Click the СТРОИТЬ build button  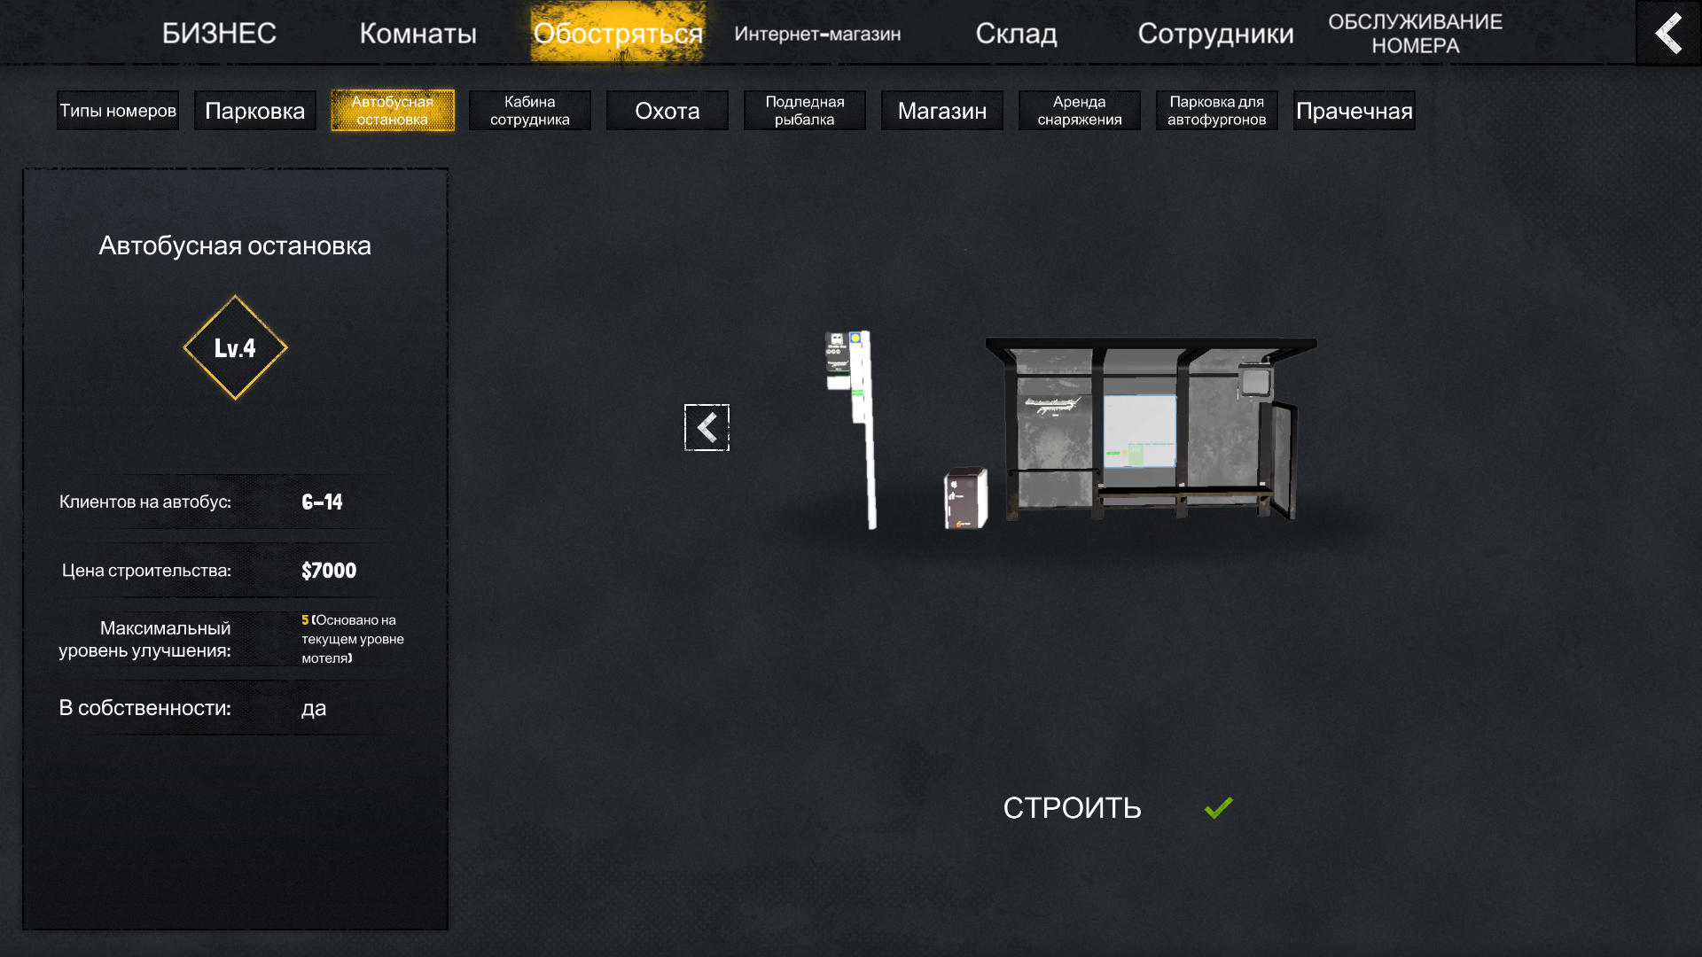[x=1072, y=807]
